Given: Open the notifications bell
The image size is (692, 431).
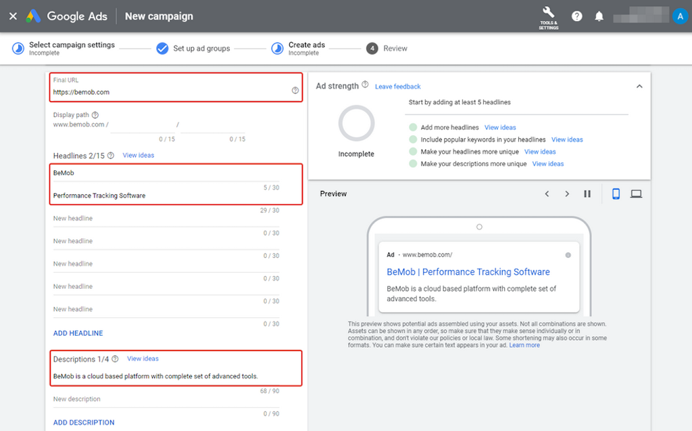Looking at the screenshot, I should pyautogui.click(x=599, y=16).
